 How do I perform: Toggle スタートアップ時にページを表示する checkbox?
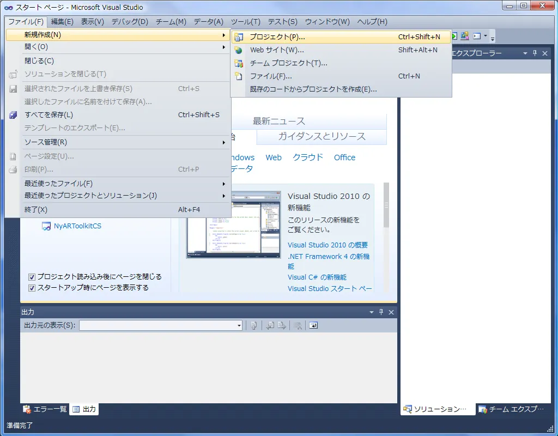coord(32,288)
